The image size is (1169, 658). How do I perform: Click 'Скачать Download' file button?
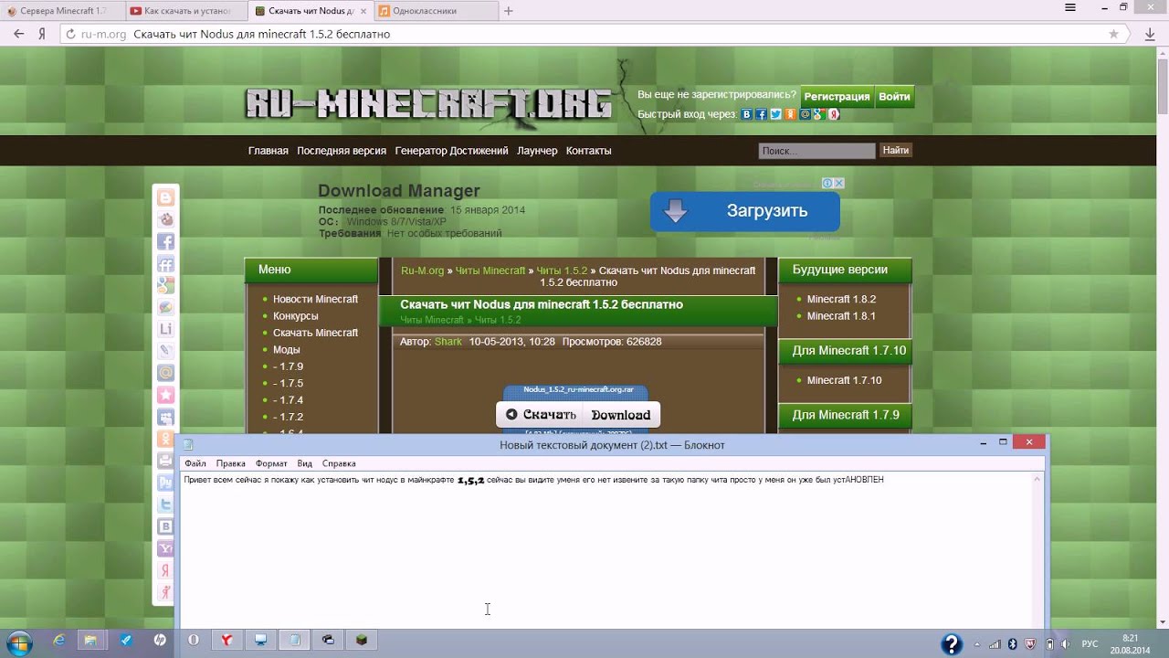click(x=578, y=415)
